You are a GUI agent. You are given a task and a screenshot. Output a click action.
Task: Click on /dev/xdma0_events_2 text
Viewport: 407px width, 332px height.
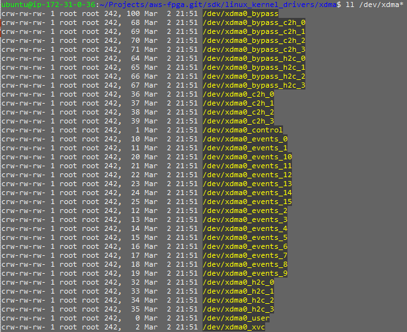point(245,211)
